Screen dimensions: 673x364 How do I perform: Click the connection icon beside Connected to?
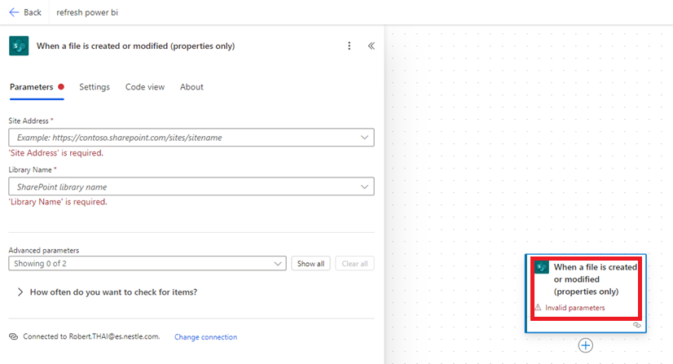(13, 336)
